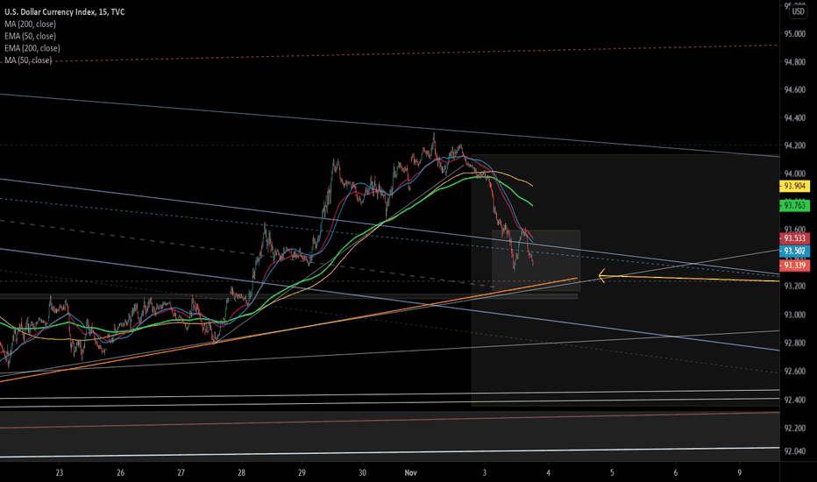Click the 94.400 price axis label
The height and width of the screenshot is (482, 817).
click(794, 117)
